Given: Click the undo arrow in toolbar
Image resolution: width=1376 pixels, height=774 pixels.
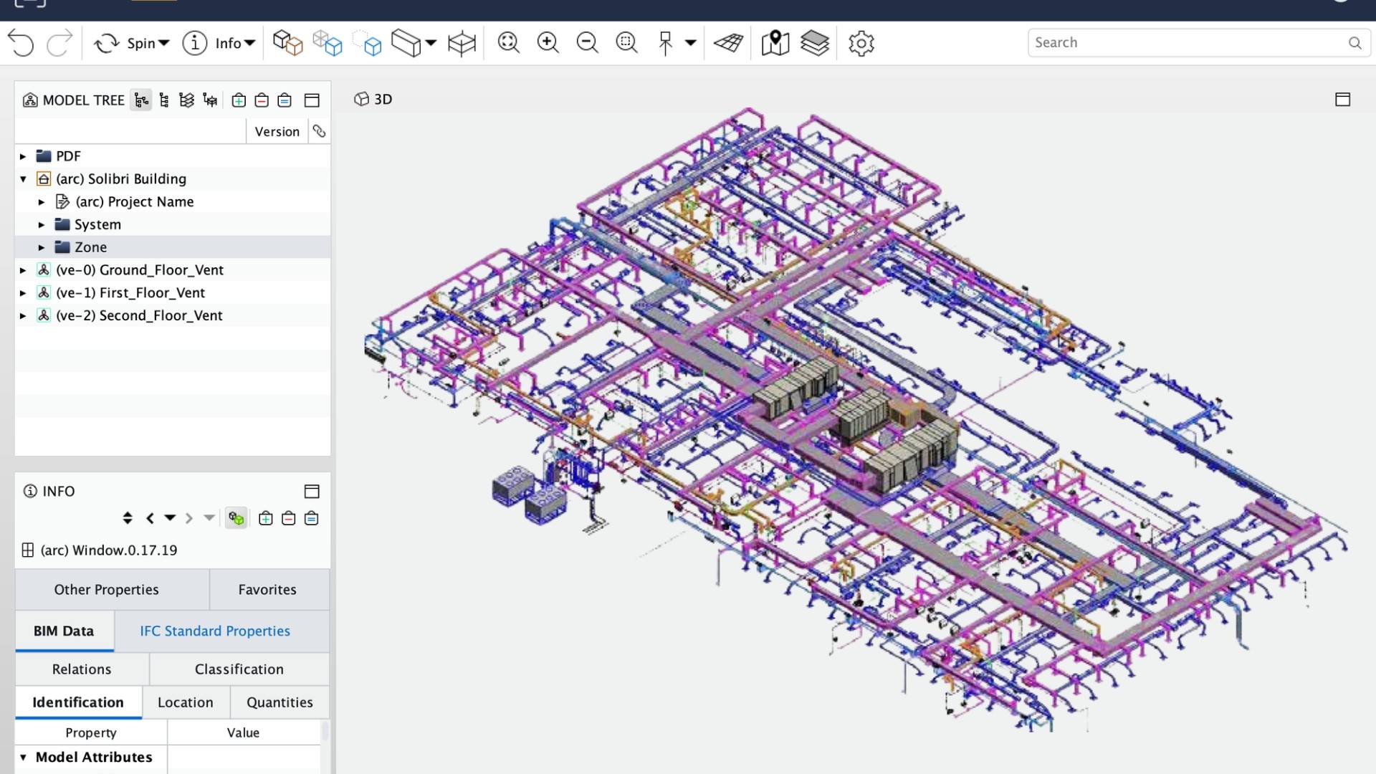Looking at the screenshot, I should click(x=21, y=43).
